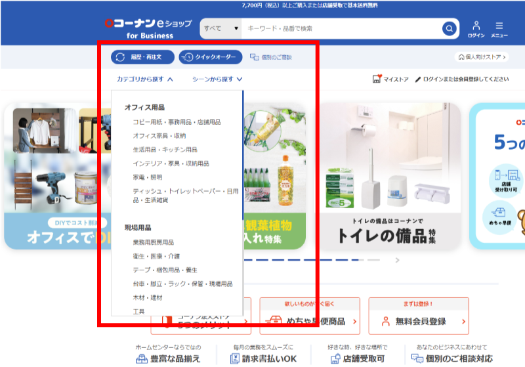Screen dimensions: 525x367
Task: Collapse the カテゴリから探す dropdown
Action: point(145,79)
